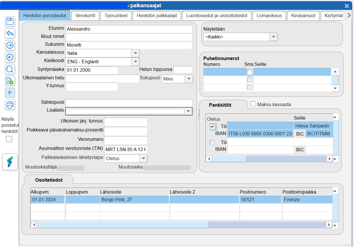
Task: Click the P button in sidebar
Action: 10,93
